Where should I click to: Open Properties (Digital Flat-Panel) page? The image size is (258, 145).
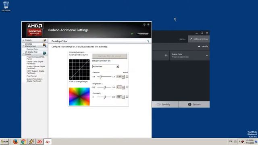pyautogui.click(x=35, y=58)
